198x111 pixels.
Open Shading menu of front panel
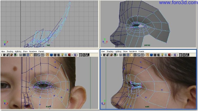[10, 51]
